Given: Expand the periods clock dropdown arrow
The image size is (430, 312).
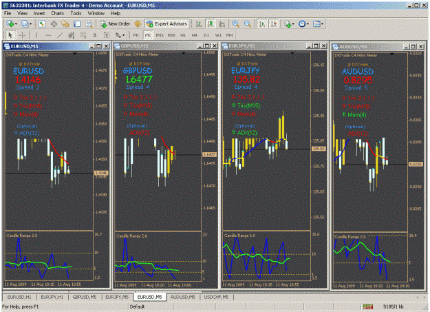Looking at the screenshot, I should (x=308, y=24).
